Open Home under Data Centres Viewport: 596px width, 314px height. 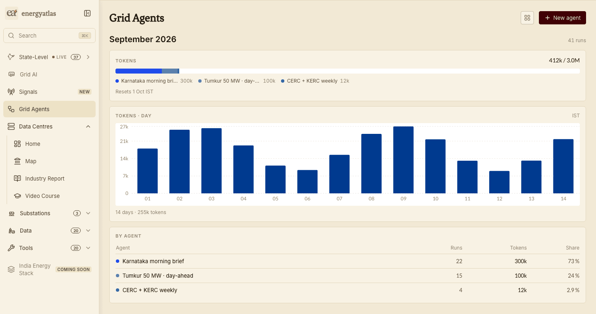pos(53,144)
